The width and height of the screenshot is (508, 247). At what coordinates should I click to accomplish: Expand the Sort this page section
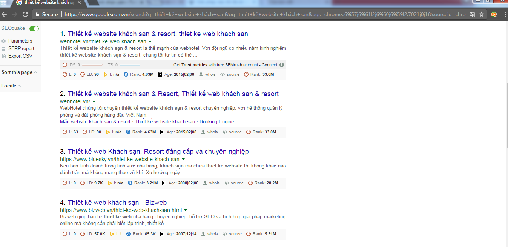(19, 72)
